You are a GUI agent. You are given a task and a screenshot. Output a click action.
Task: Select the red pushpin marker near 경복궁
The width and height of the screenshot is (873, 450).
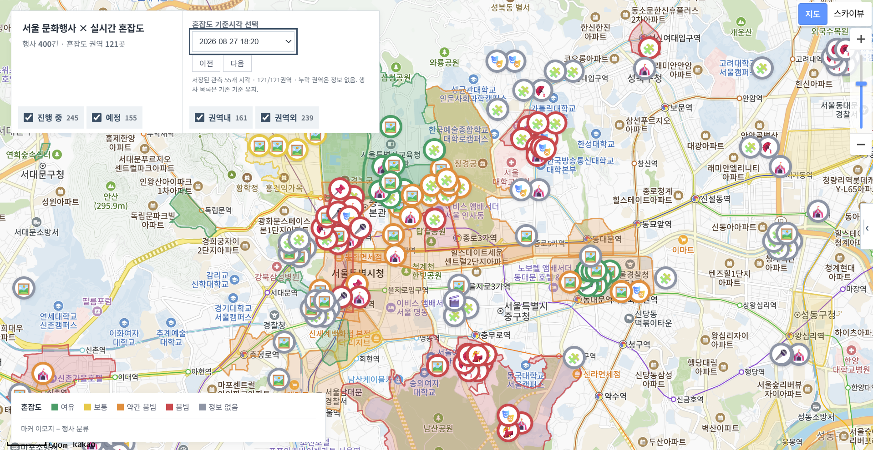(x=340, y=190)
